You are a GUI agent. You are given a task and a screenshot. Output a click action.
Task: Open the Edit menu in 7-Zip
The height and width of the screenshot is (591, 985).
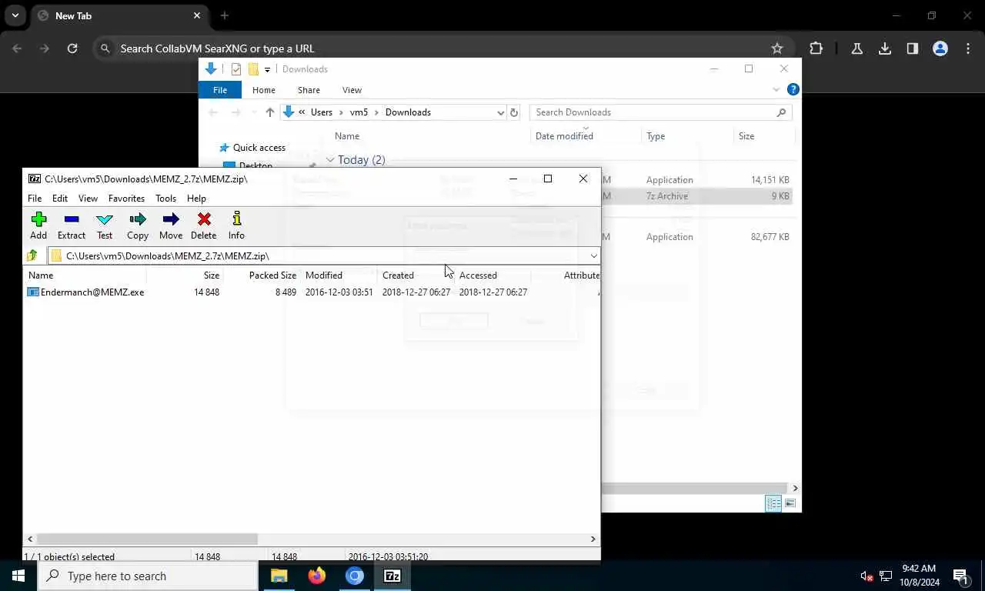point(60,199)
